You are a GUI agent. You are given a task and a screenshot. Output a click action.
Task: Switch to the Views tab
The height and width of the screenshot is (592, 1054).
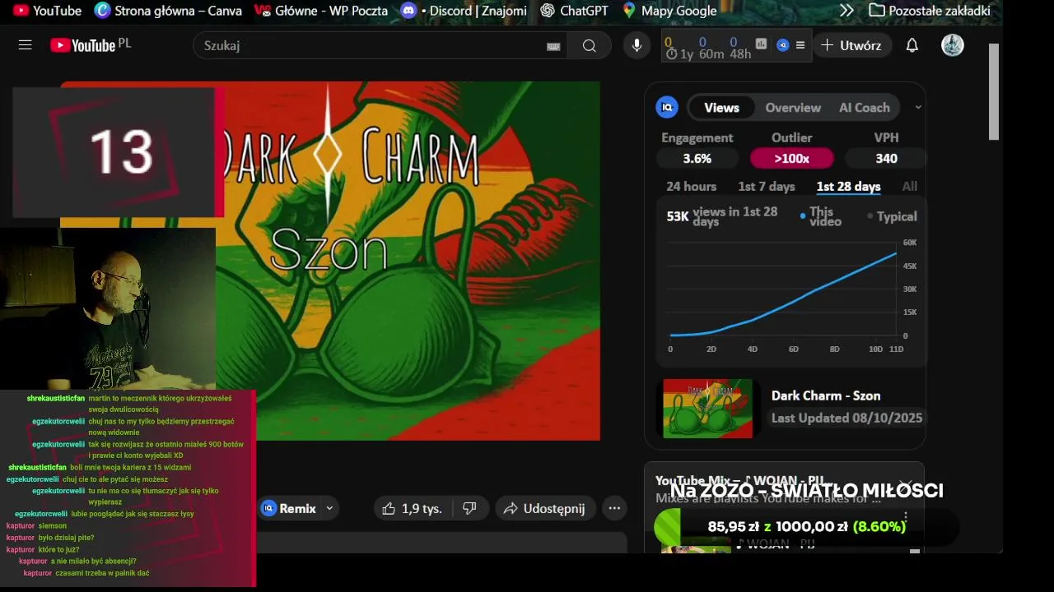click(721, 107)
